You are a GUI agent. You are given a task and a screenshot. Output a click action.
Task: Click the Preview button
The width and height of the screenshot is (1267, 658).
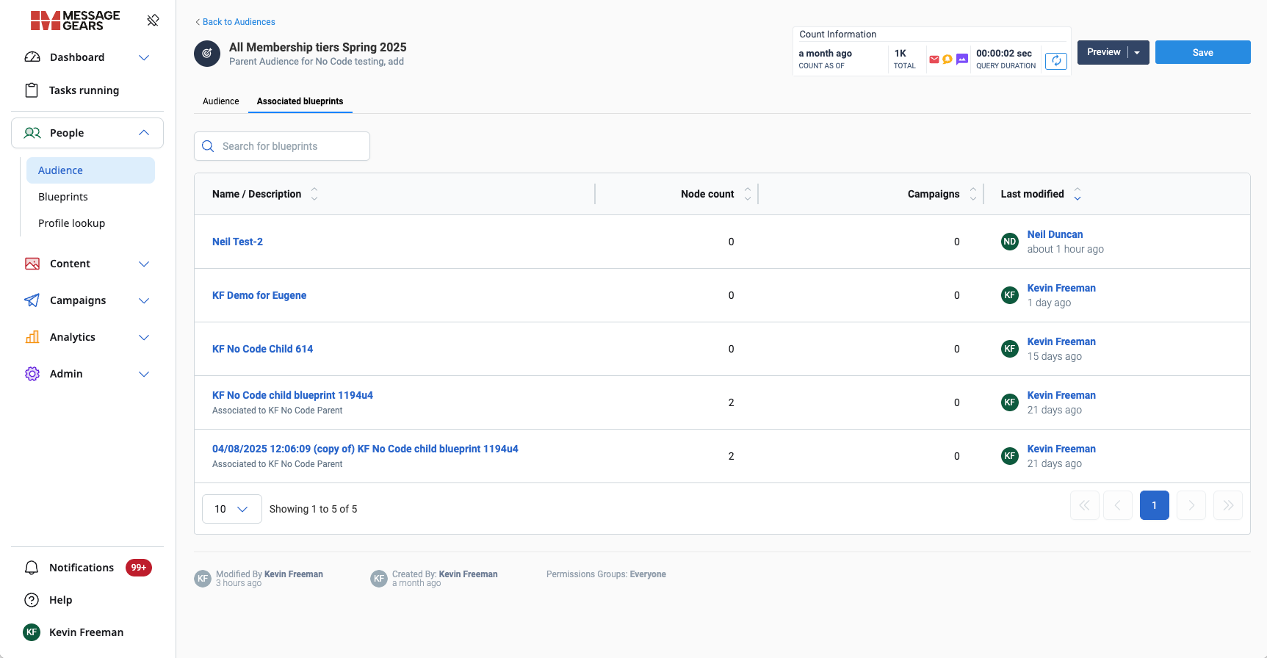click(1103, 52)
